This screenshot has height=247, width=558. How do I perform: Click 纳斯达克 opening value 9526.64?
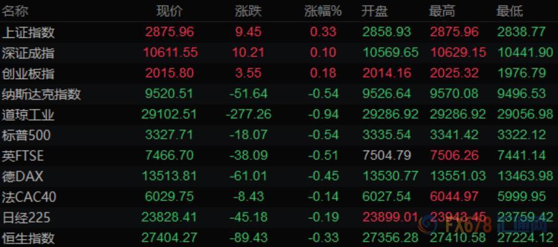coord(386,94)
